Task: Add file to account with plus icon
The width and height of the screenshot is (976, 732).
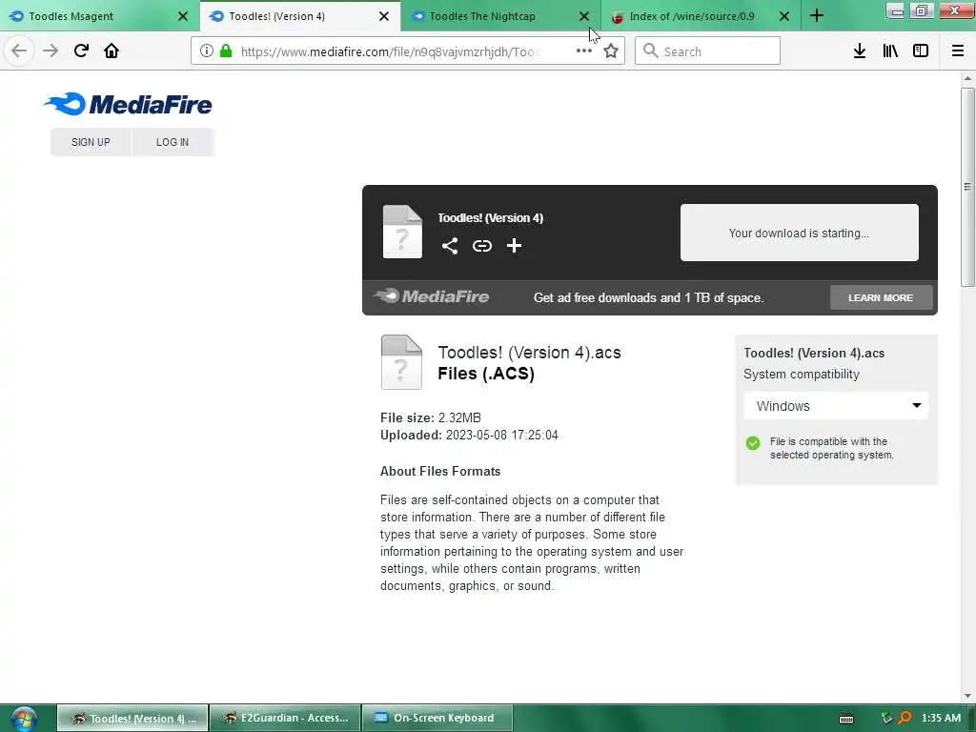Action: [514, 246]
